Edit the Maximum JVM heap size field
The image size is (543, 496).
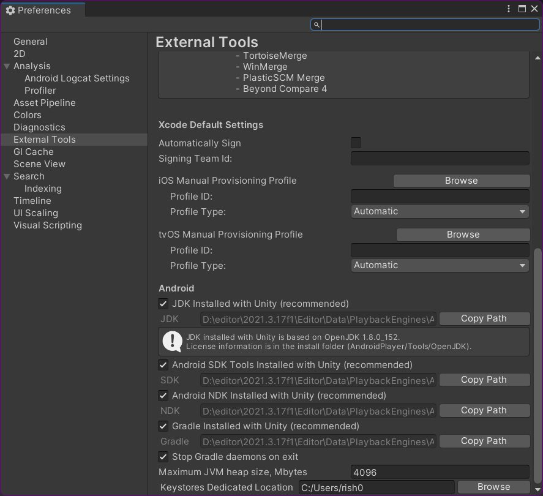point(440,472)
